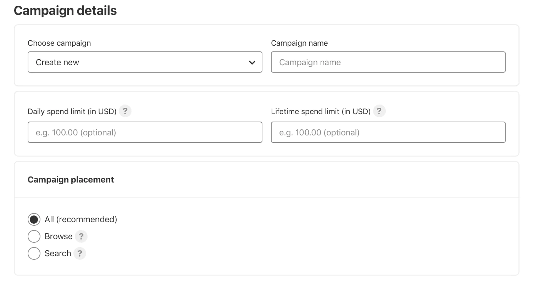Click the question mark next to Search
This screenshot has height=297, width=544.
80,253
